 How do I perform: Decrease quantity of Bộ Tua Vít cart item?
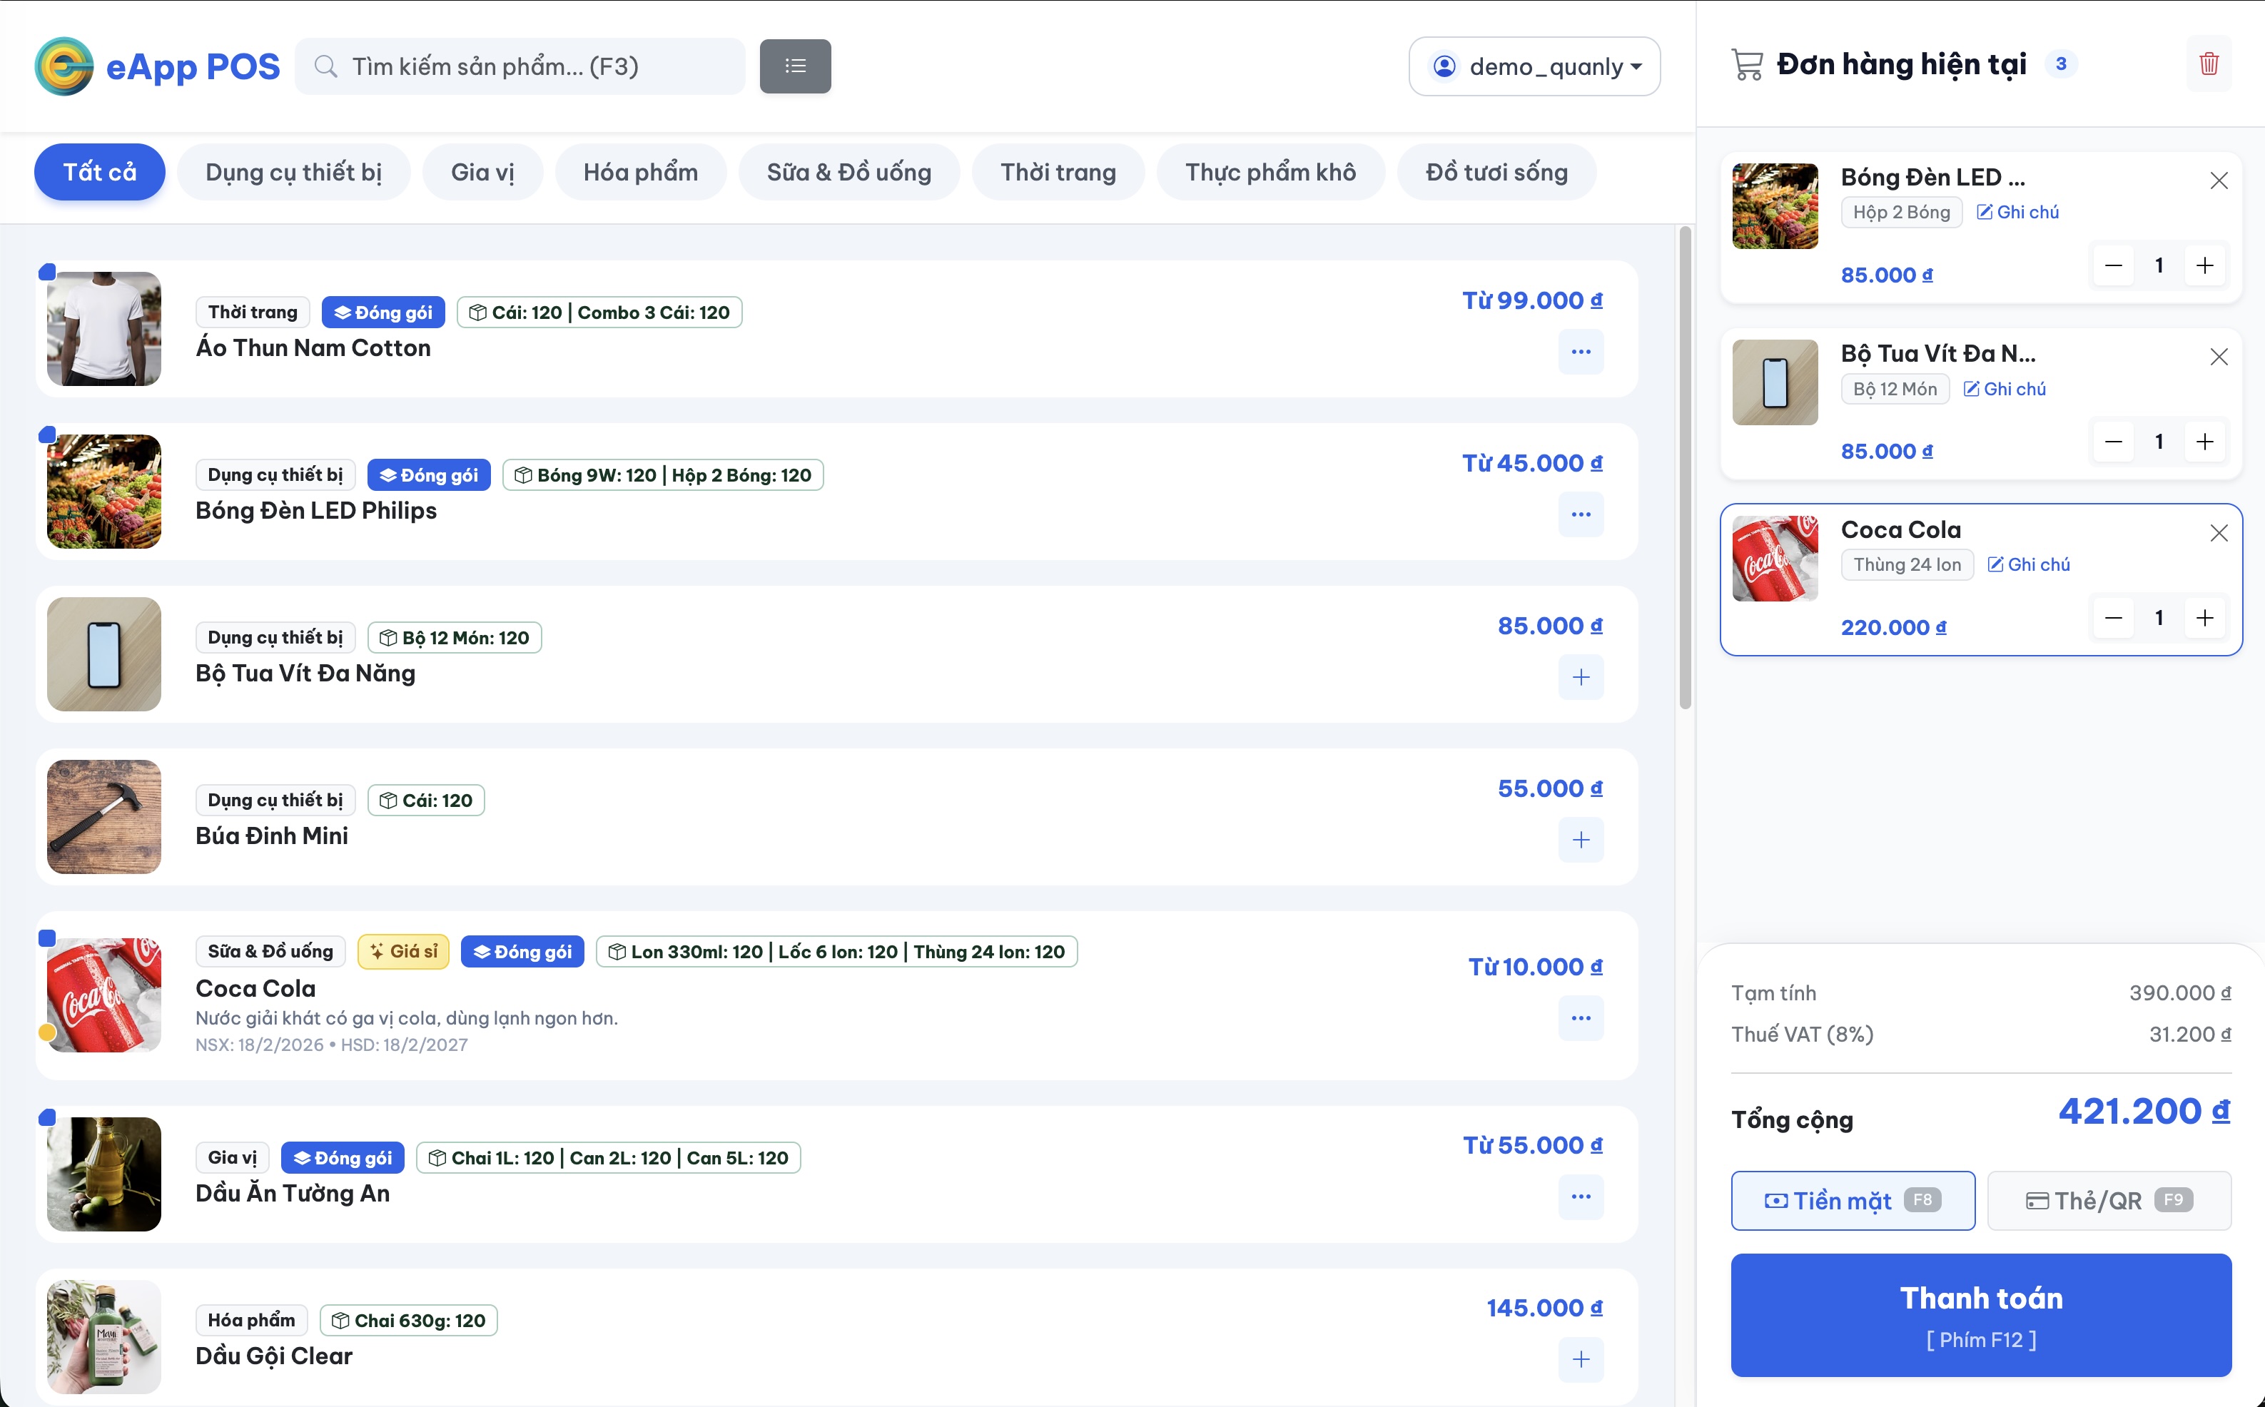tap(2113, 441)
